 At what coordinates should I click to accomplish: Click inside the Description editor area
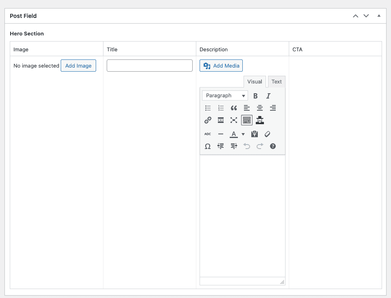pos(242,216)
